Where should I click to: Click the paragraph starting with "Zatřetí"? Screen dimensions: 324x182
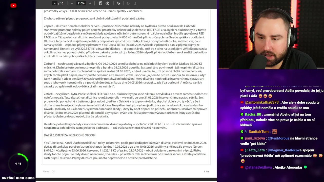pos(126,105)
